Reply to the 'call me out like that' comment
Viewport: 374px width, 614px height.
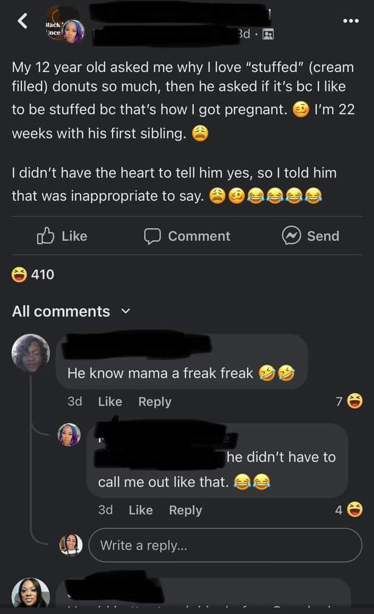(185, 510)
